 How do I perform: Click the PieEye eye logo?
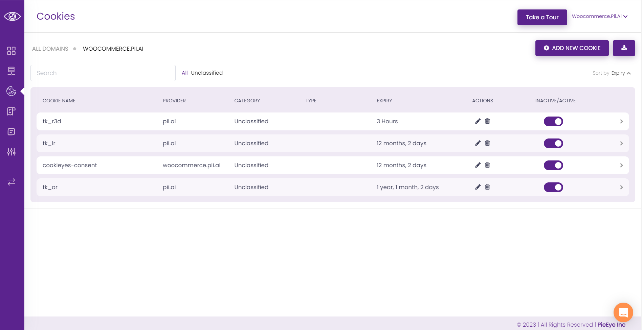click(x=12, y=16)
